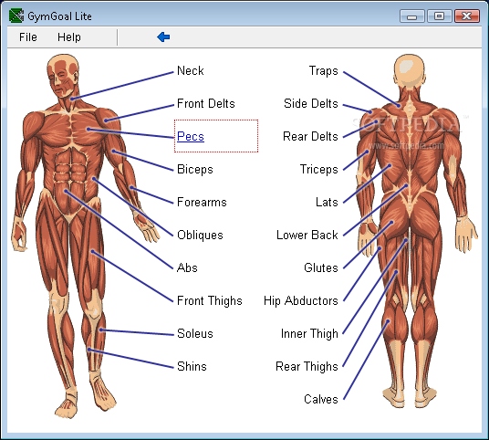Screen dimensions: 489x440
Task: Open the Pecs link
Action: click(191, 136)
